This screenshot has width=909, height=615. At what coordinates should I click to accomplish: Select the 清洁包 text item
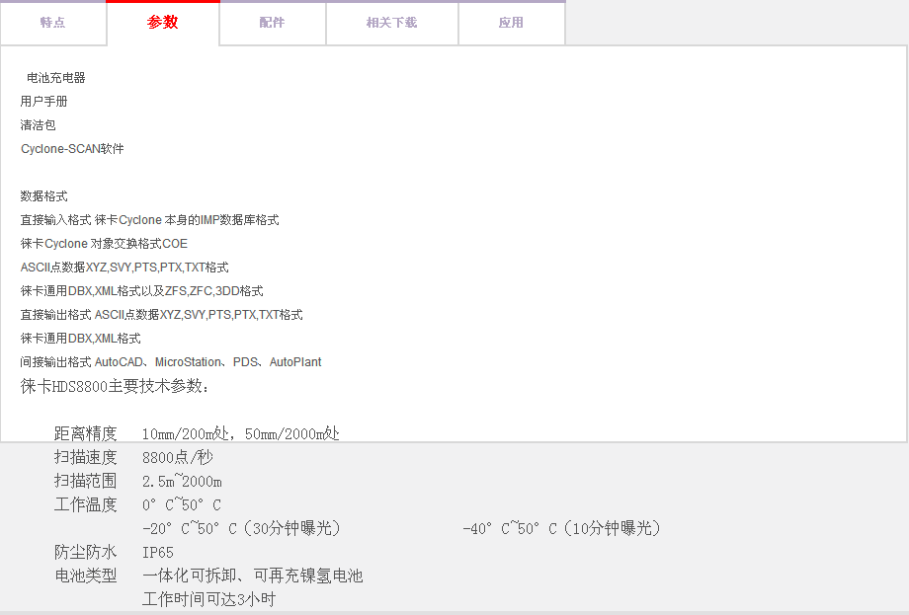pos(39,125)
